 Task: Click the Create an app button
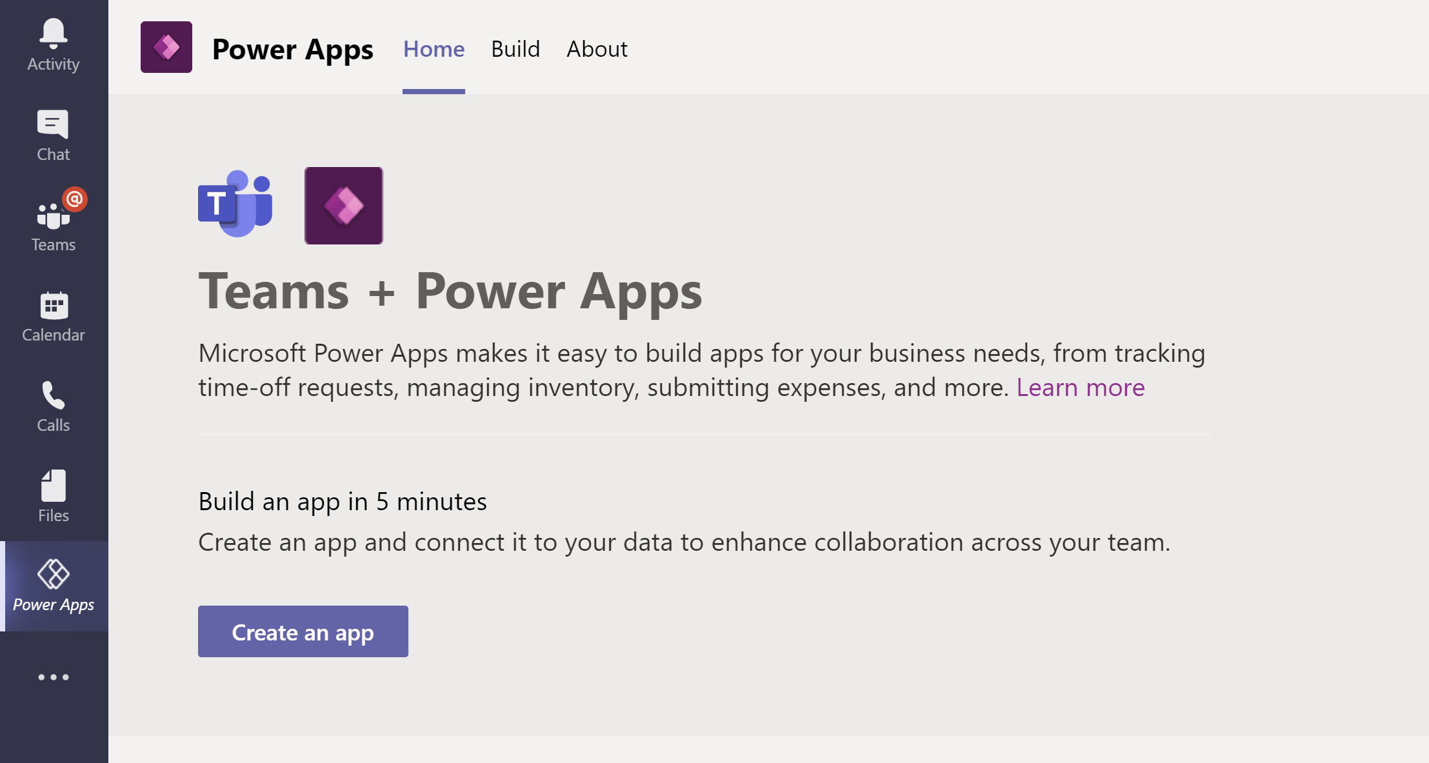tap(303, 631)
